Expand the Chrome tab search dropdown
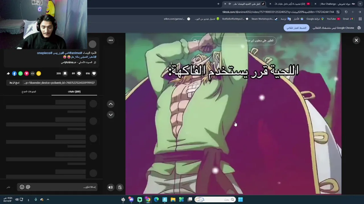 tap(361, 4)
